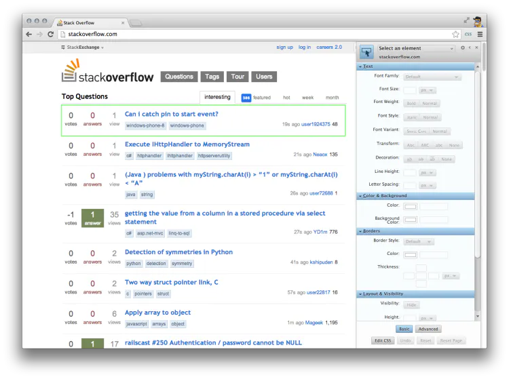The image size is (509, 379).
Task: Enter fullscreen using the expand arrows
Action: click(x=466, y=20)
